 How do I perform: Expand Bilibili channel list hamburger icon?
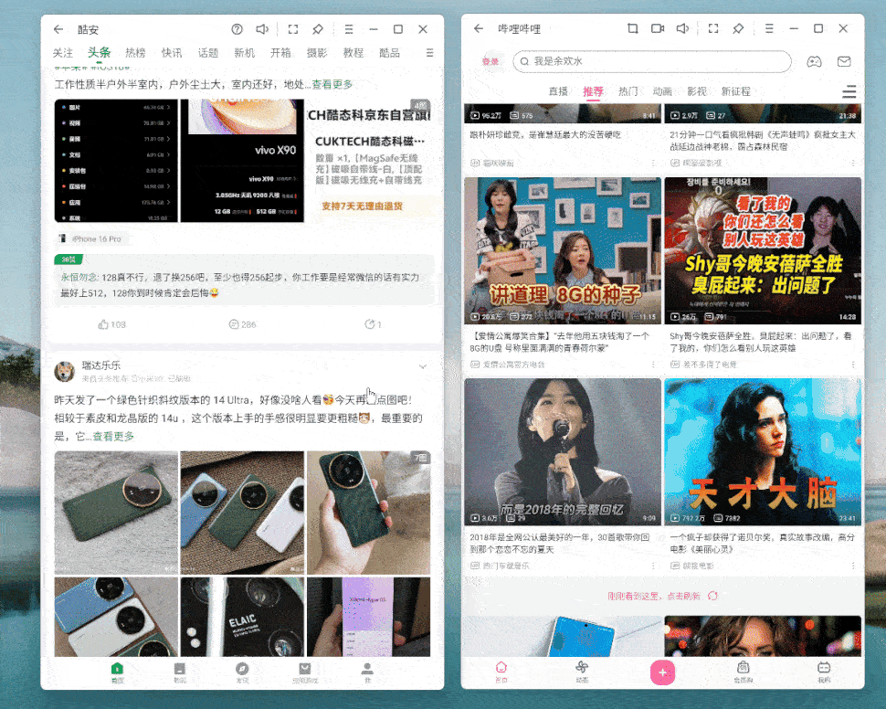click(849, 91)
